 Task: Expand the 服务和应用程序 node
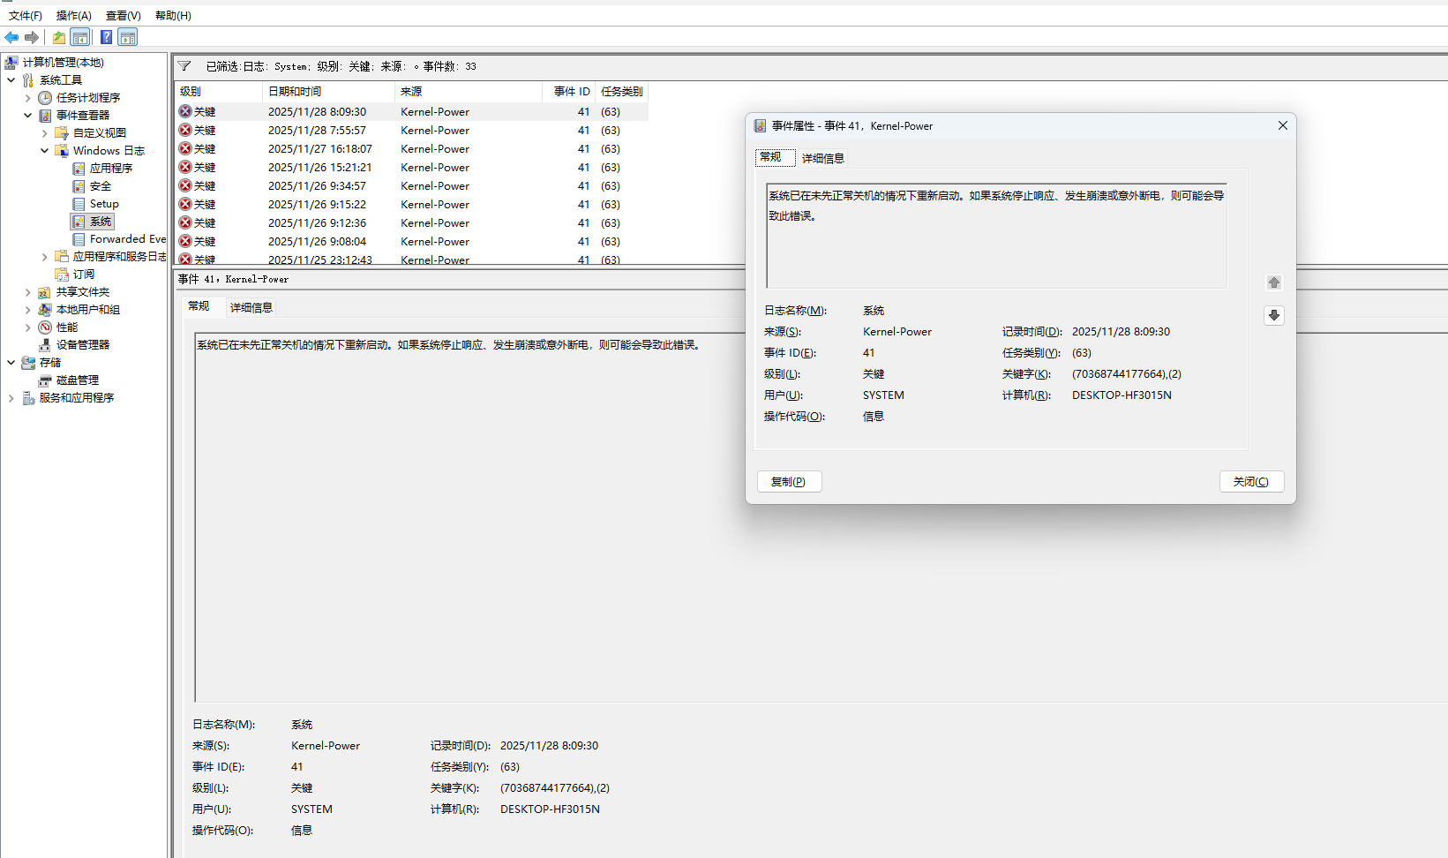coord(11,398)
